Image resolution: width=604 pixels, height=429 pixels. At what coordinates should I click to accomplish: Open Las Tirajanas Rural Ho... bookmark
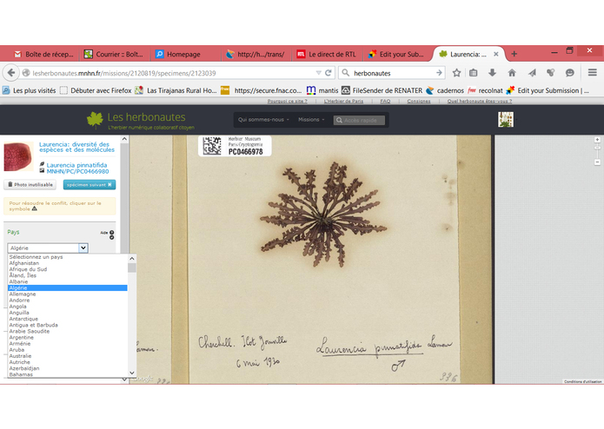click(176, 90)
